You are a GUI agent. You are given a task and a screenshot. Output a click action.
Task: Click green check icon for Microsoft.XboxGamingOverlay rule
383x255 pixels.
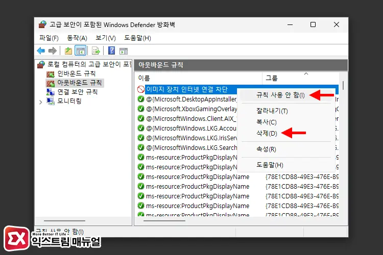pyautogui.click(x=141, y=109)
